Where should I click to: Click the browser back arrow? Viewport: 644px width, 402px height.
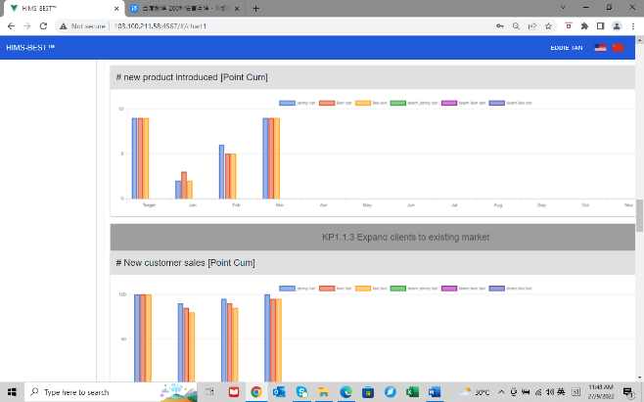11,26
